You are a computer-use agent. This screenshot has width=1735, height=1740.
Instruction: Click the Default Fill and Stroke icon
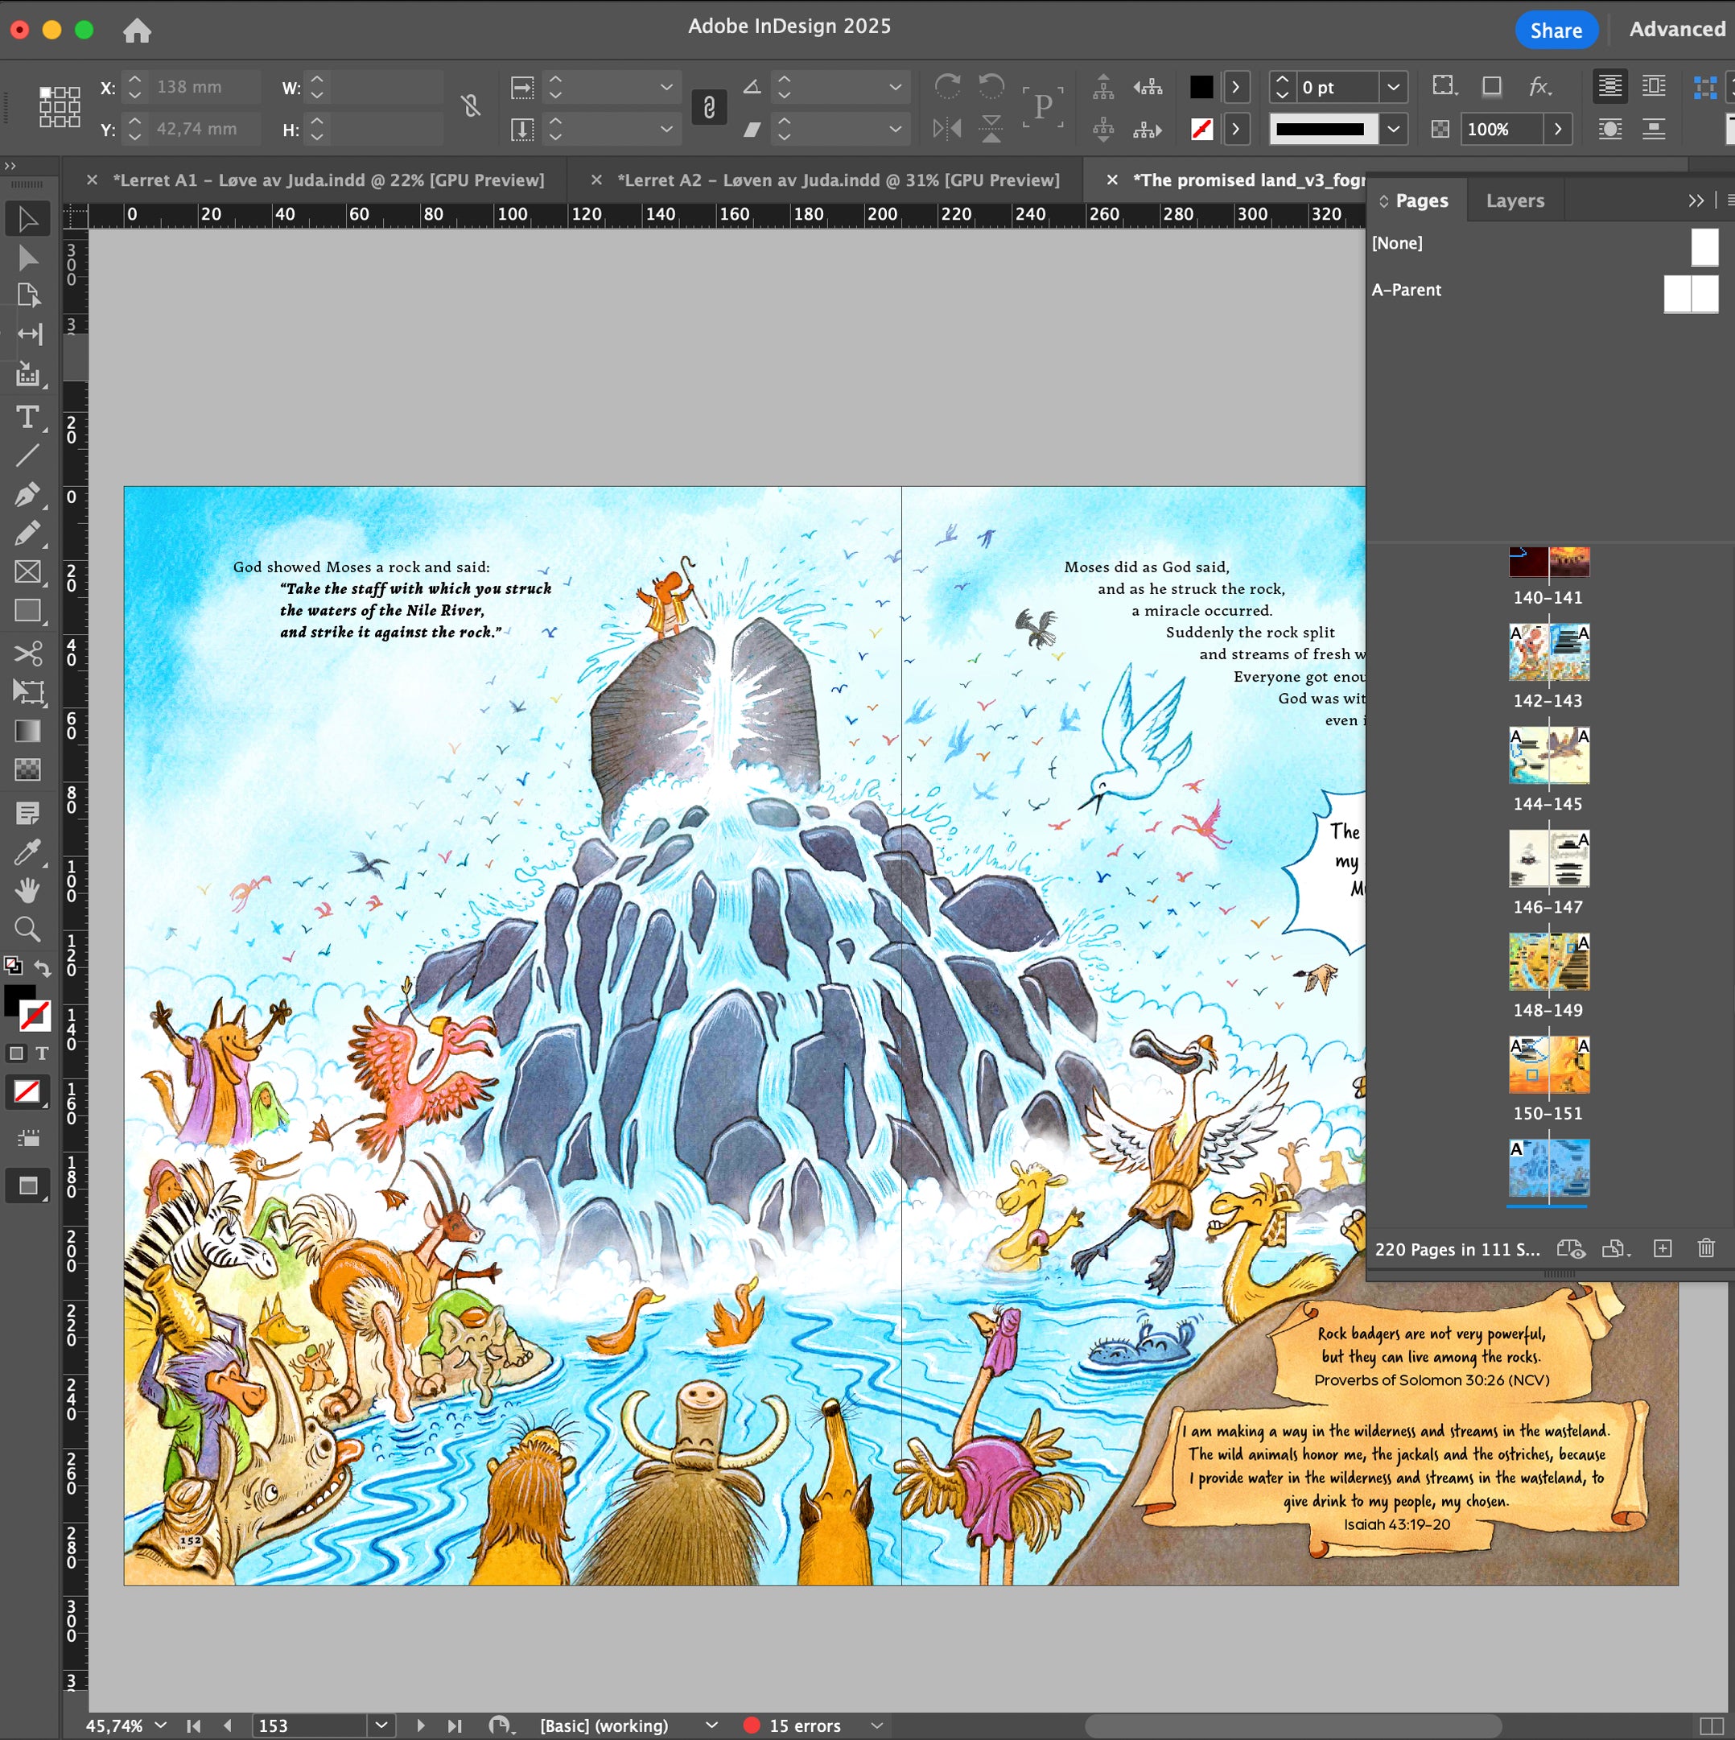point(13,966)
